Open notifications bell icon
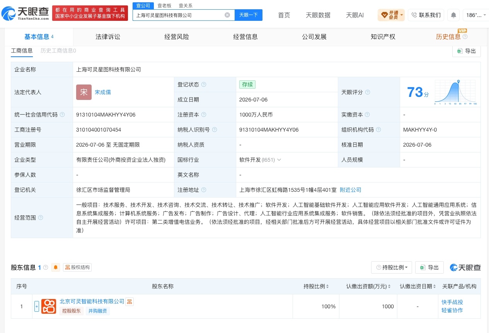 (453, 15)
